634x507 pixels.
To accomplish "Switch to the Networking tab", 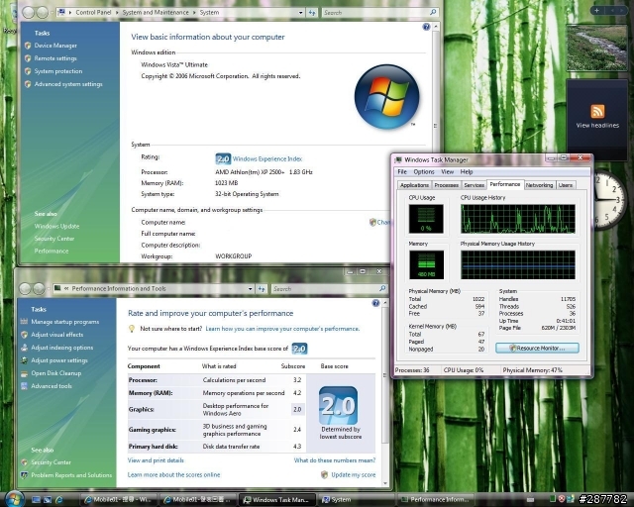I will click(x=539, y=185).
